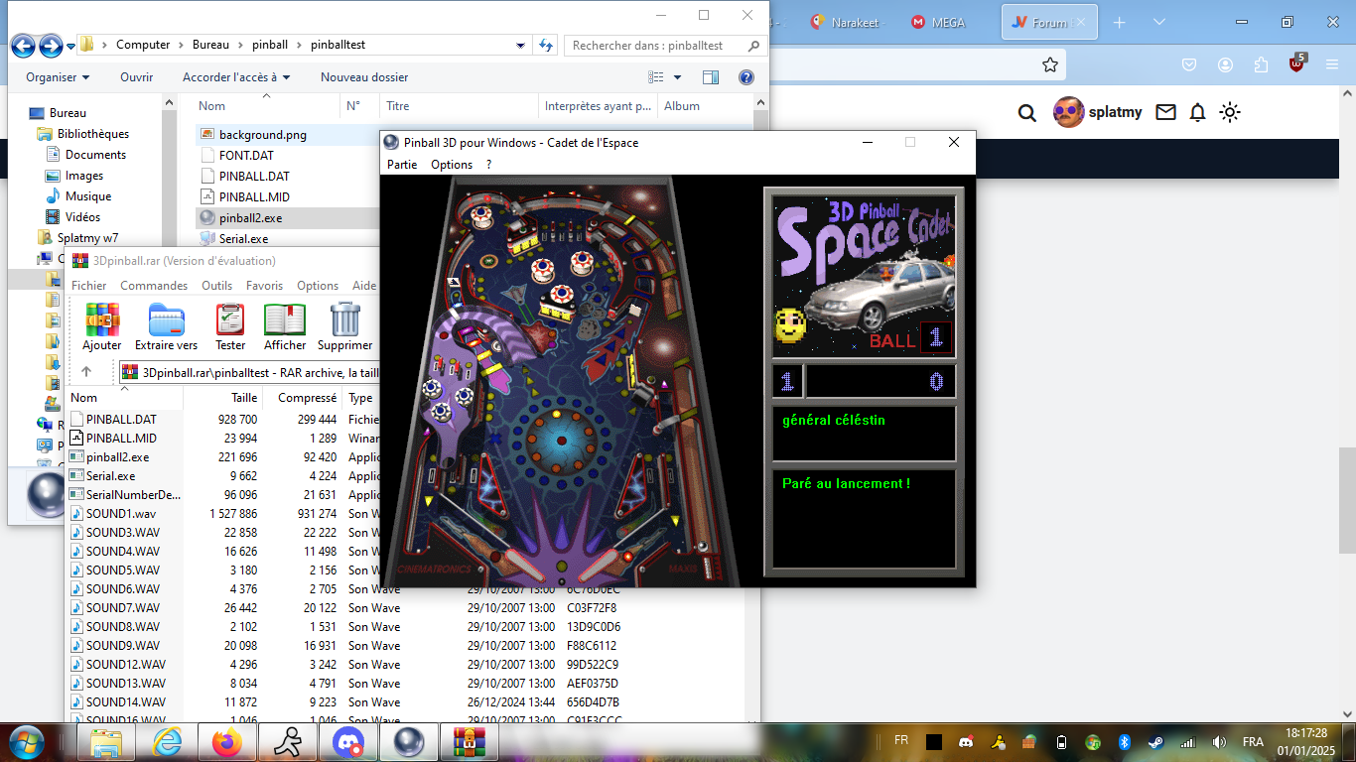
Task: Click the Steam icon in the system tray
Action: click(x=1156, y=742)
